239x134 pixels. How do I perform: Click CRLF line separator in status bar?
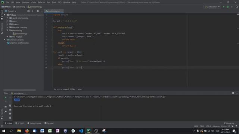(202, 126)
